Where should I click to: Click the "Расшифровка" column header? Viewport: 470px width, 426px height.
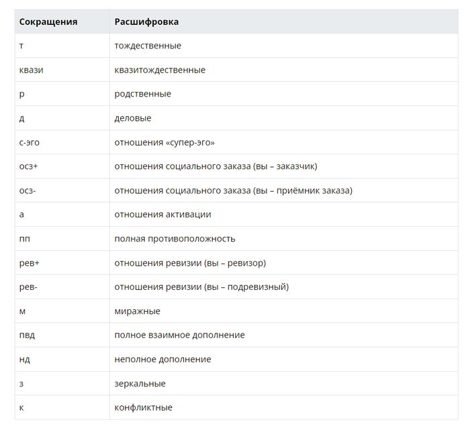tap(146, 21)
